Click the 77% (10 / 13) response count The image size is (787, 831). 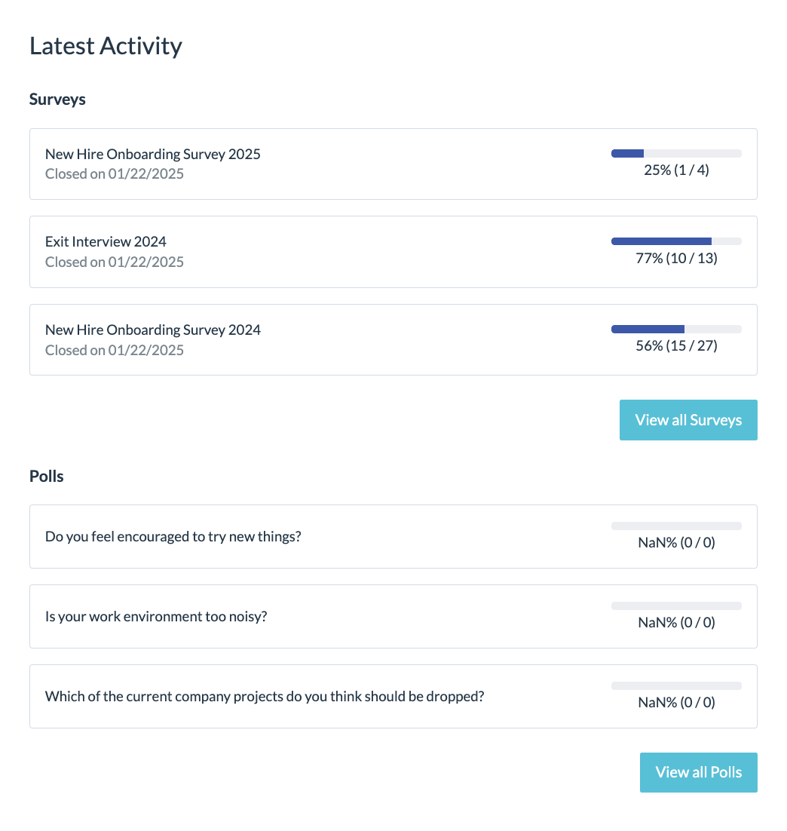676,258
